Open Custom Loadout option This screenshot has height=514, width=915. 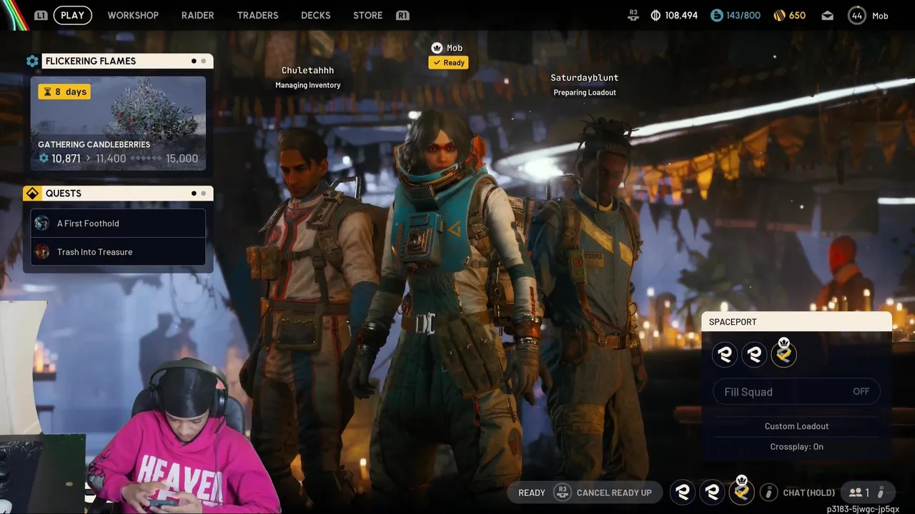pos(796,426)
